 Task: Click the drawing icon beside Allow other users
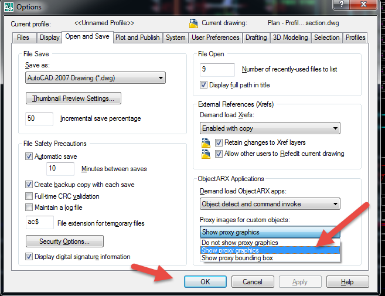205,154
